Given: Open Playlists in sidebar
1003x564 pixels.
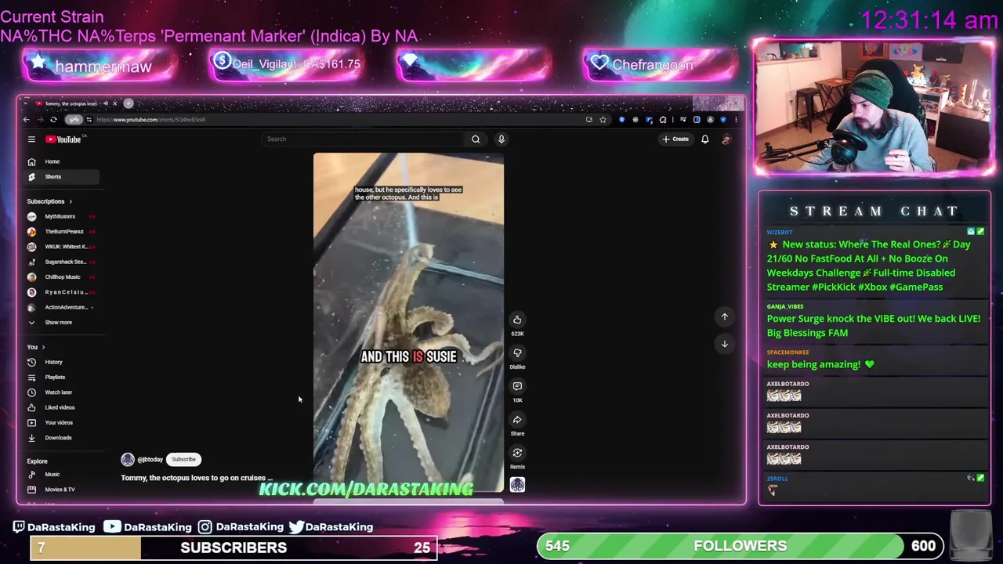Looking at the screenshot, I should [55, 378].
